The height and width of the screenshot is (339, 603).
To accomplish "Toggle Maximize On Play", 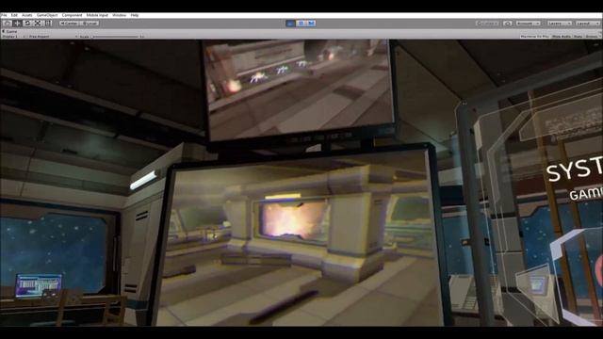I will click(534, 37).
